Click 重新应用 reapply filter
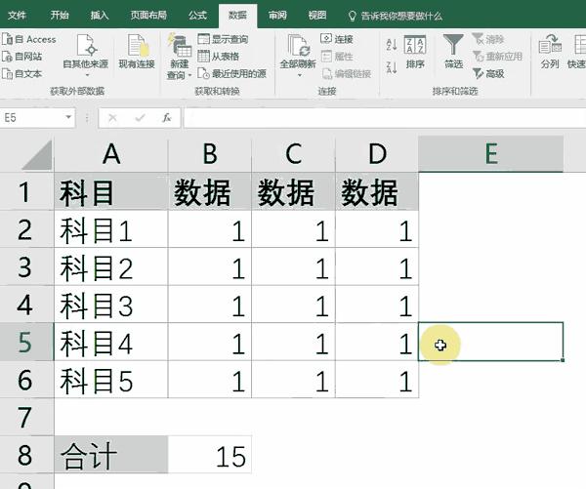This screenshot has width=586, height=489. (497, 57)
